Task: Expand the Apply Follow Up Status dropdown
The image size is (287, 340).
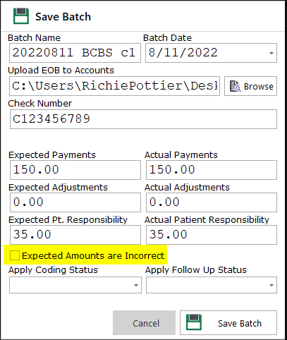Action: click(x=271, y=285)
